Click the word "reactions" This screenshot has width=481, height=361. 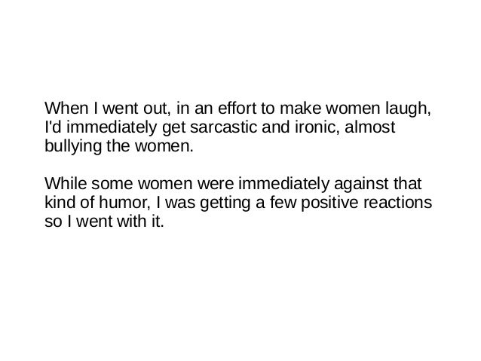[398, 203]
